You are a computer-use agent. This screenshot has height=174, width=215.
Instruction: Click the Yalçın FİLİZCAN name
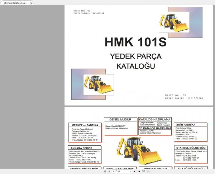click(147, 131)
